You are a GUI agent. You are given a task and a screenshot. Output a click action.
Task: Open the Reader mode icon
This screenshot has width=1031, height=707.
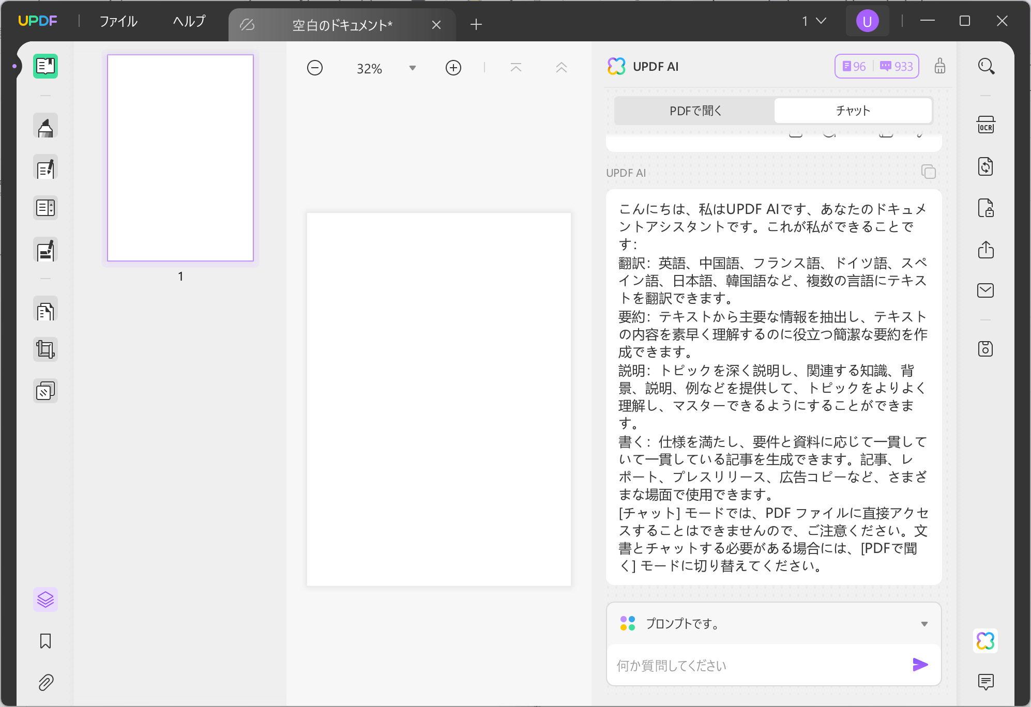46,66
